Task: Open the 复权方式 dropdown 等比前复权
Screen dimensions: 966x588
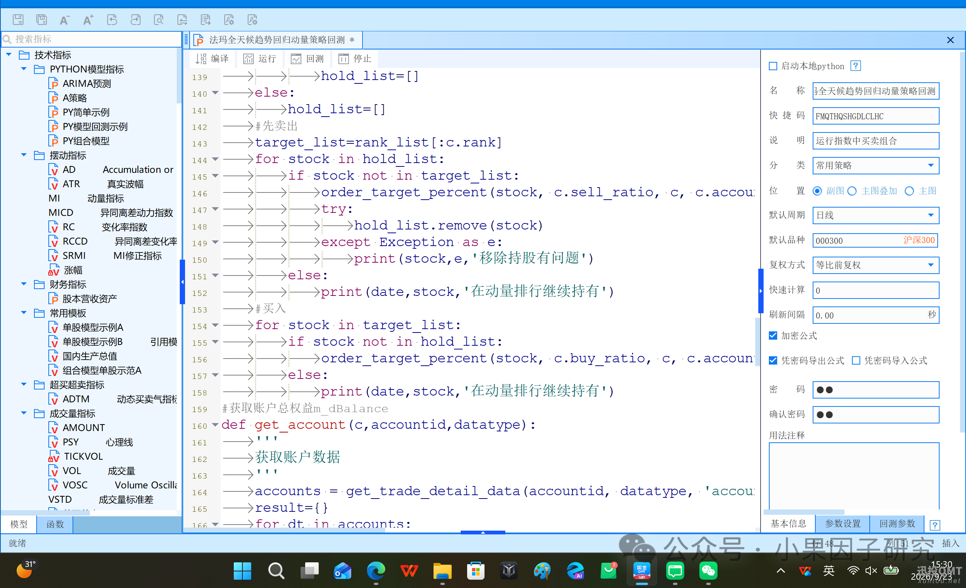Action: click(876, 265)
